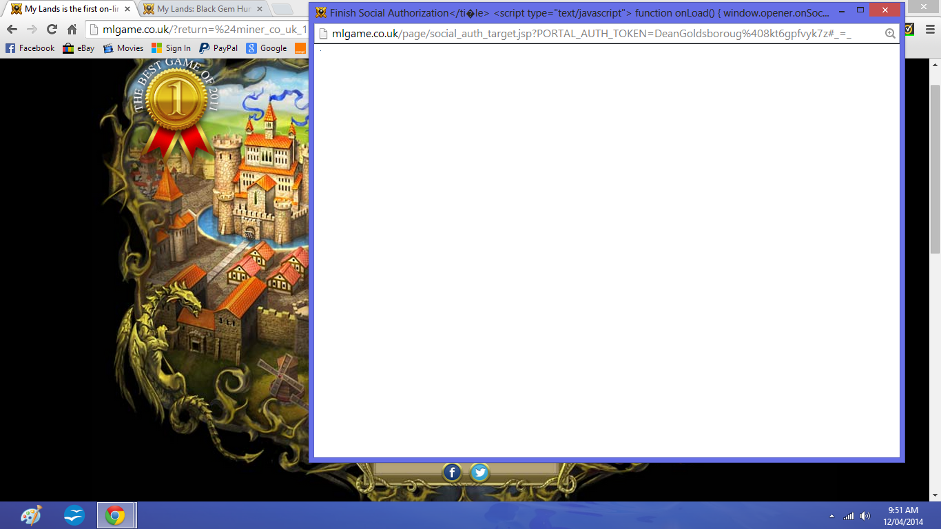Open the Paint app from the taskbar
Screen dimensions: 941x529
pyautogui.click(x=31, y=515)
